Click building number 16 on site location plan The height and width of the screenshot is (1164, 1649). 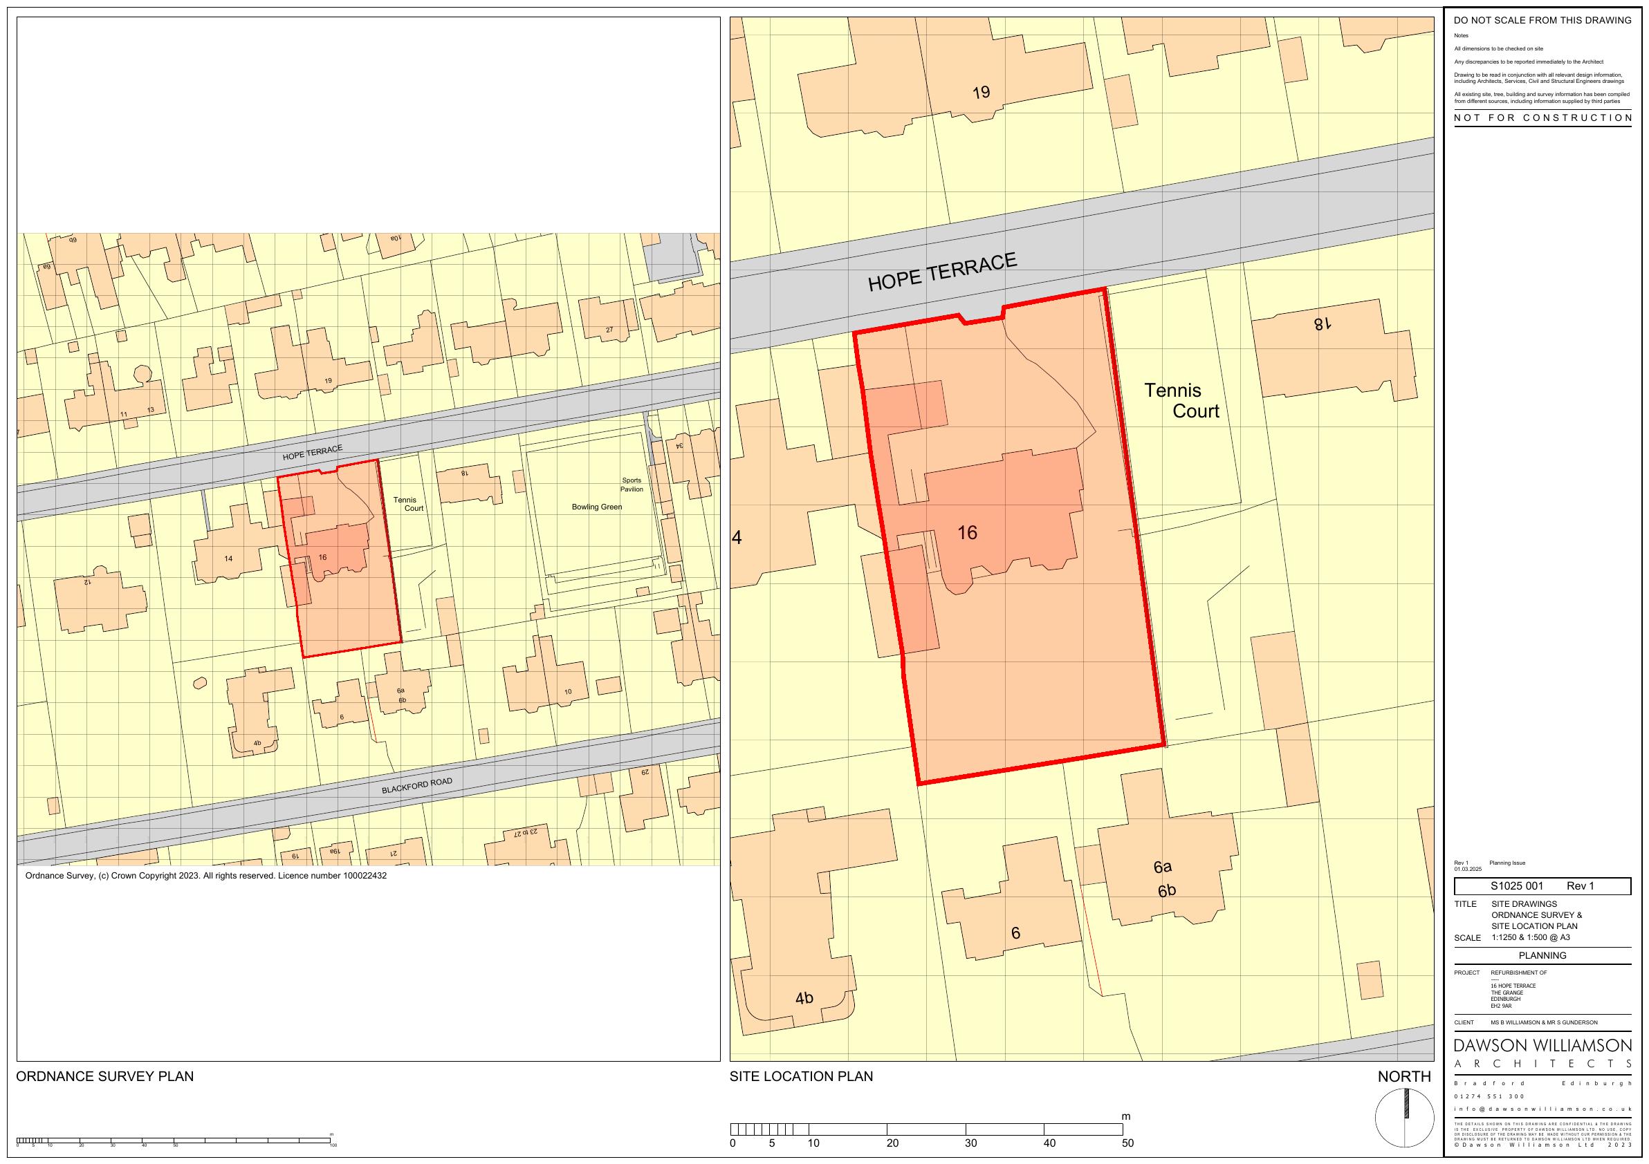(967, 532)
